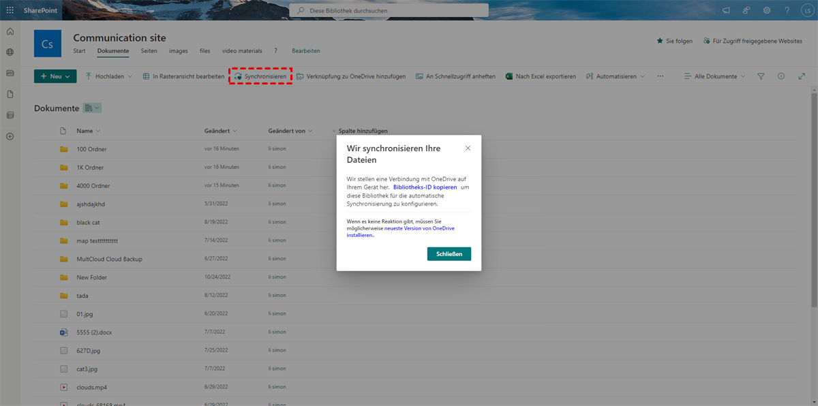
Task: Open the Geändert von column header menu
Action: (x=291, y=131)
